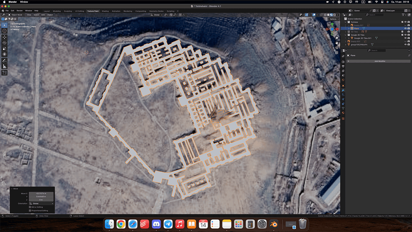Click the viewport zoom magnifier icon
Screen dimensions: 412x232
click(x=337, y=38)
